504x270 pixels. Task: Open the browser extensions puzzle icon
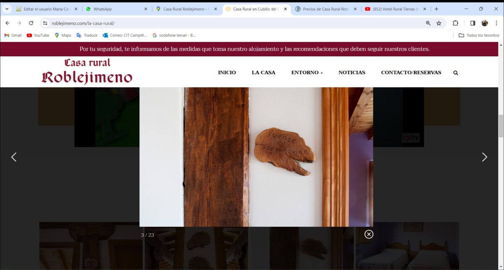pyautogui.click(x=455, y=23)
